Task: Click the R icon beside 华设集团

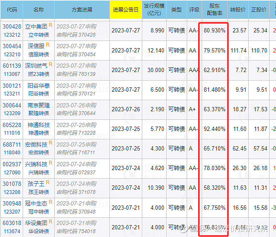Action: [50, 222]
